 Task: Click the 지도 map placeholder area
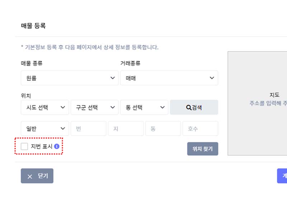point(257,104)
